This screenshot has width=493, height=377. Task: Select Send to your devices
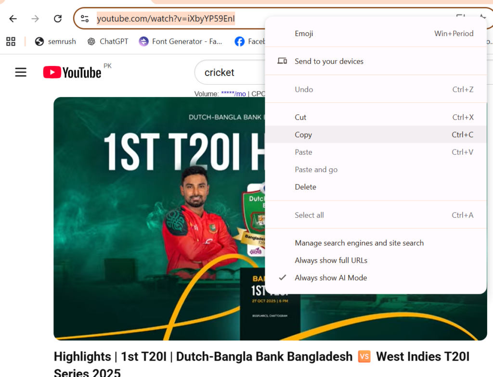pos(376,61)
